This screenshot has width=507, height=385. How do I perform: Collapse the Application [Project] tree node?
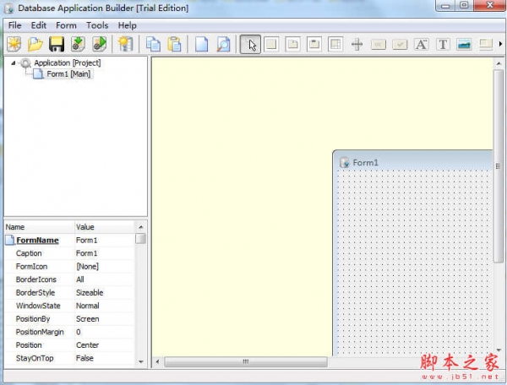point(13,63)
